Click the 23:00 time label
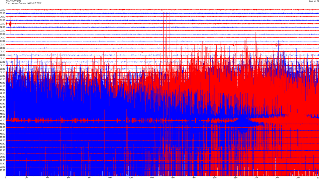The width and height of the screenshot is (319, 179). 2,167
